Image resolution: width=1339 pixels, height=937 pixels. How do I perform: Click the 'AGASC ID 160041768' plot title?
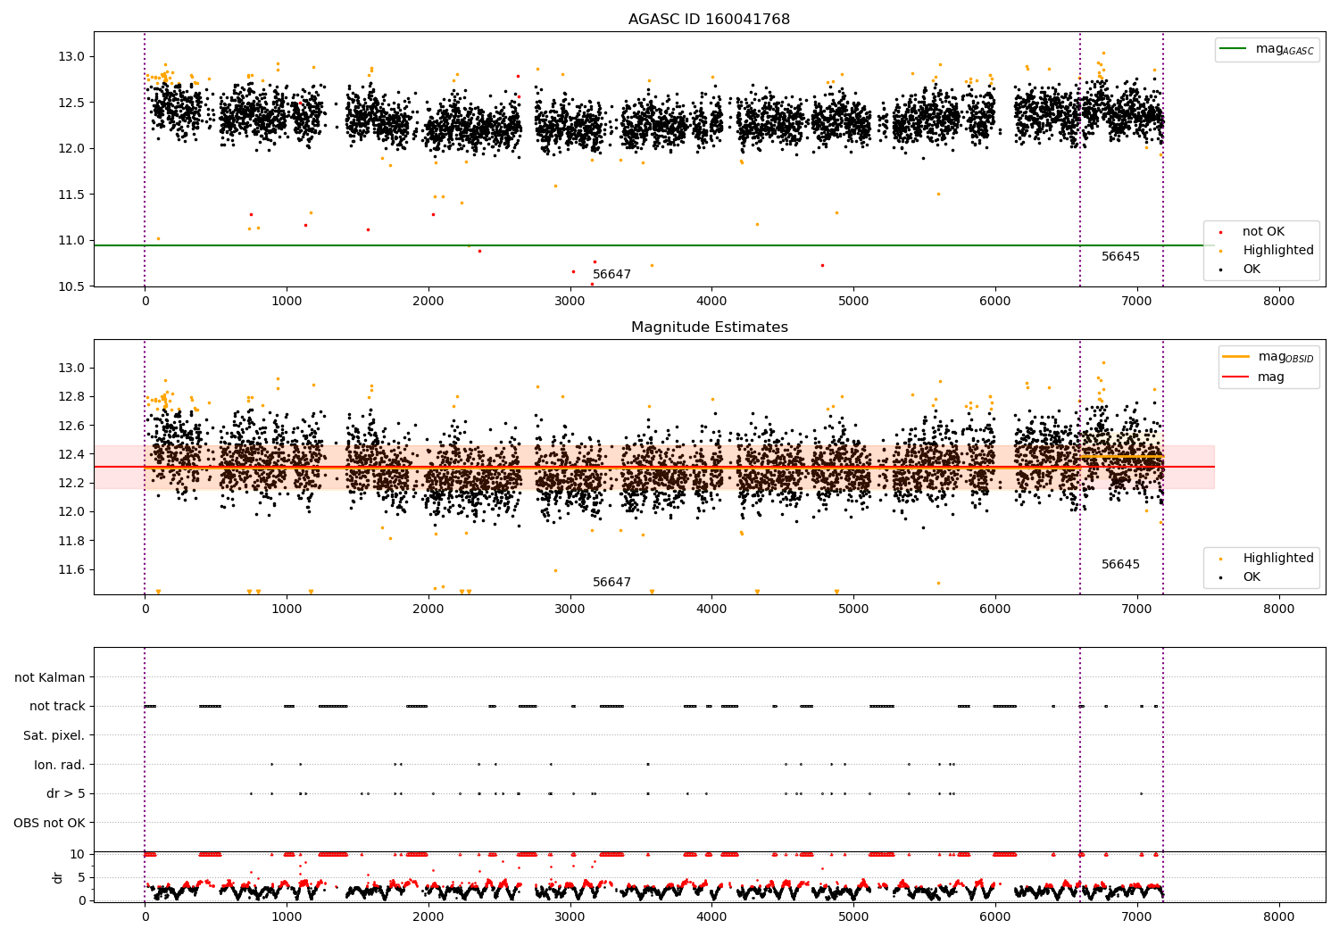709,20
